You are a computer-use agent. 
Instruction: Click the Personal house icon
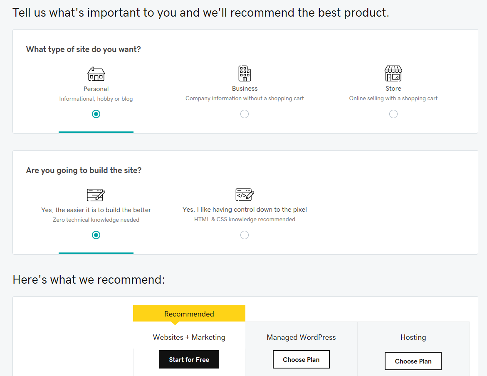coord(96,74)
